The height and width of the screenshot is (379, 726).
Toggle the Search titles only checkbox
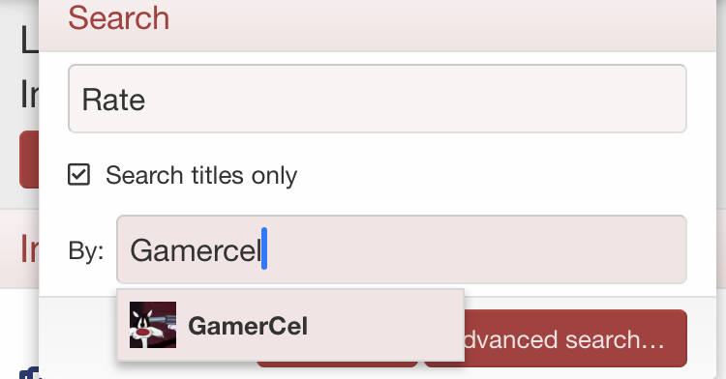[x=78, y=175]
